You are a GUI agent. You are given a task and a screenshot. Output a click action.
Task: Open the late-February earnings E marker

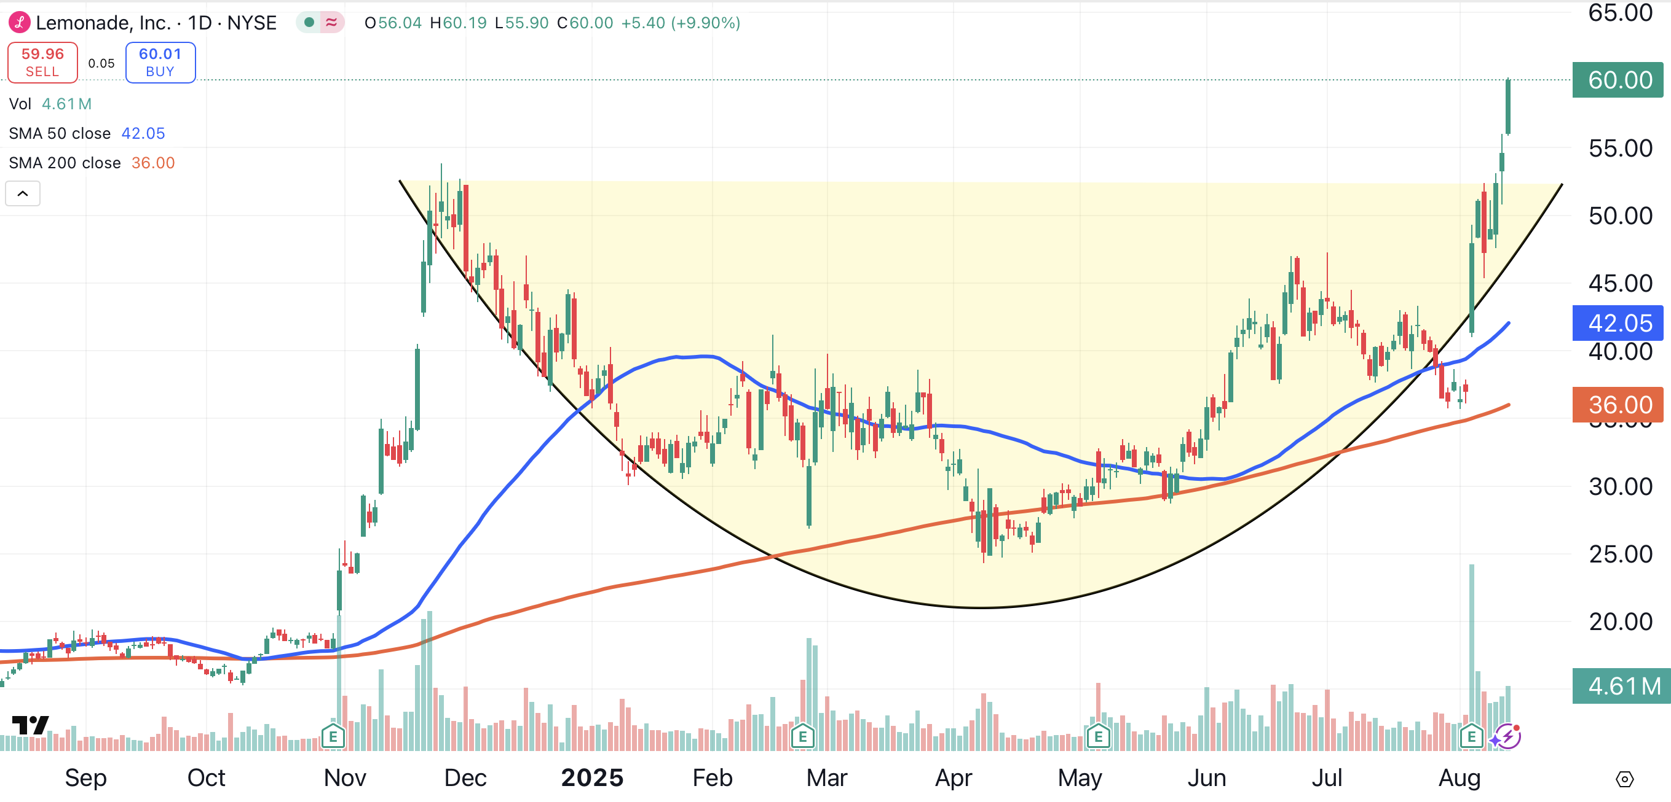pos(802,736)
